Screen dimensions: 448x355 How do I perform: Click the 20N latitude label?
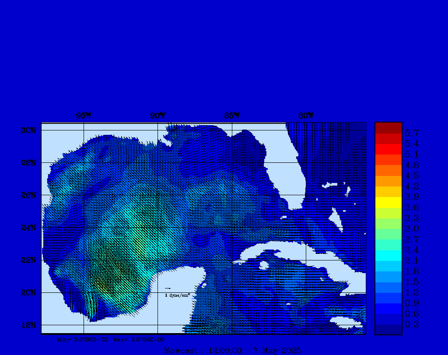tap(28, 293)
